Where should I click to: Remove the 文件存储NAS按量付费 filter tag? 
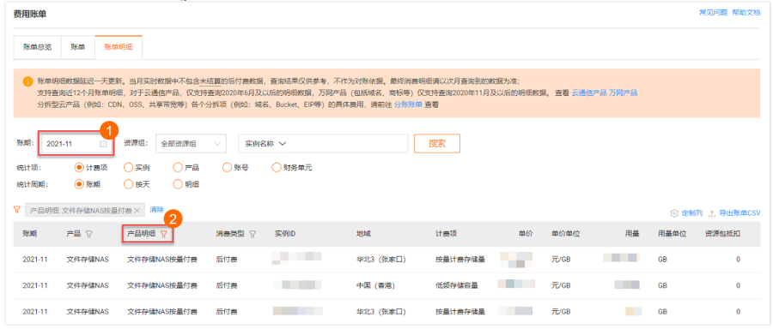point(137,211)
